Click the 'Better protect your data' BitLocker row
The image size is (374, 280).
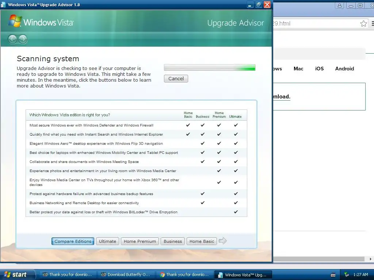coord(137,212)
